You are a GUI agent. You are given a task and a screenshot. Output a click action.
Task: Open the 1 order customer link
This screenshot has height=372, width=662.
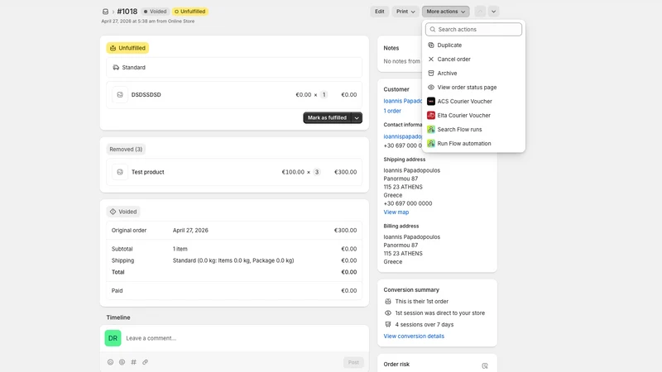pyautogui.click(x=392, y=111)
